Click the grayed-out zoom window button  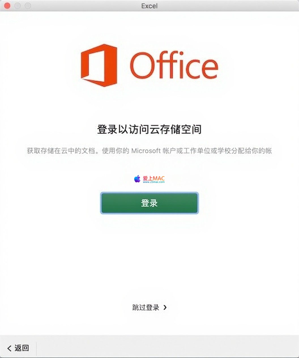click(28, 6)
